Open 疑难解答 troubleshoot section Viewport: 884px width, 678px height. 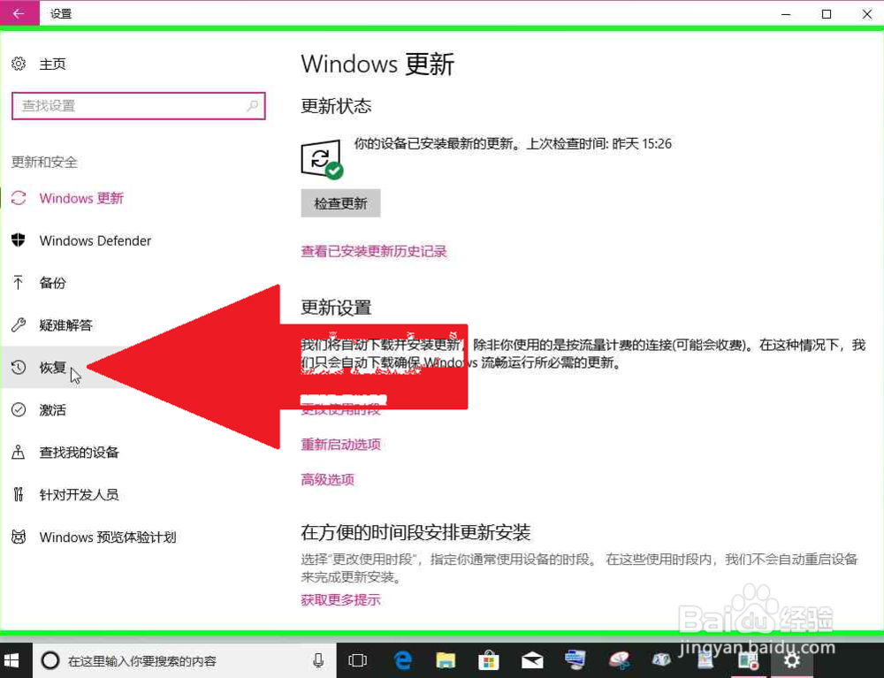(65, 325)
